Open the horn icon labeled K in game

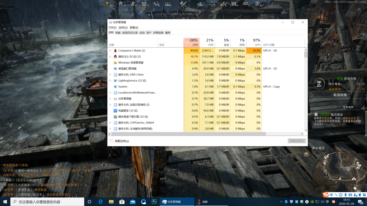pos(156,4)
